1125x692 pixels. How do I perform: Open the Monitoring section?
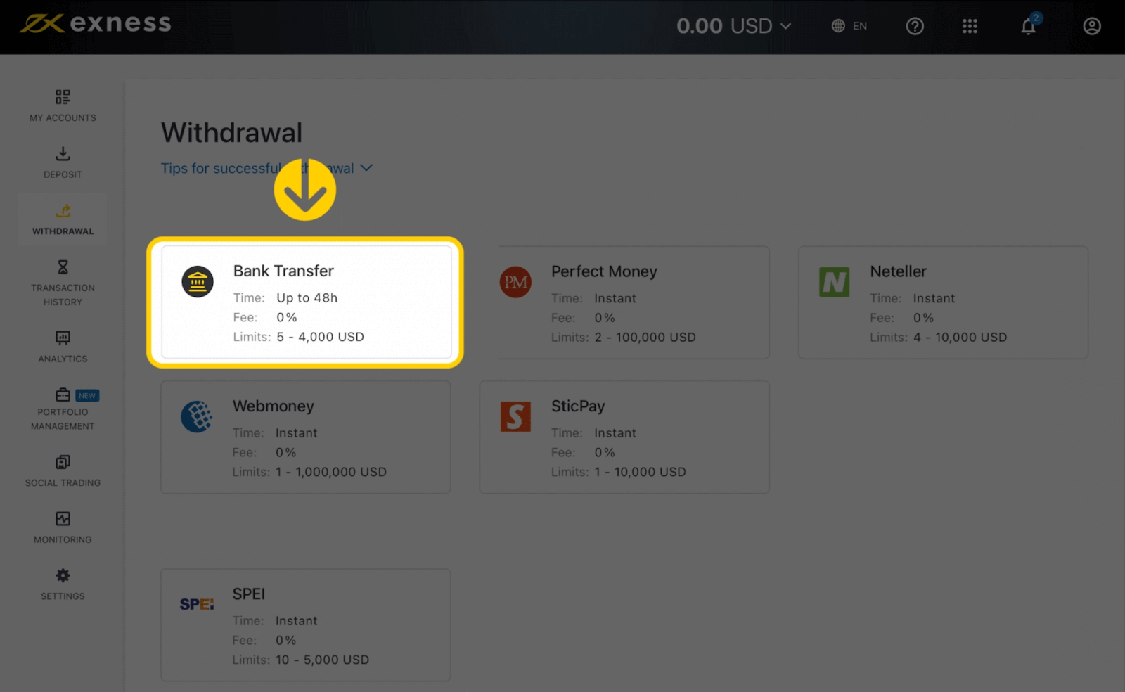point(62,526)
